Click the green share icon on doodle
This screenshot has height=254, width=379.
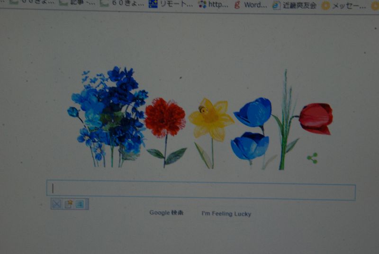pyautogui.click(x=312, y=158)
